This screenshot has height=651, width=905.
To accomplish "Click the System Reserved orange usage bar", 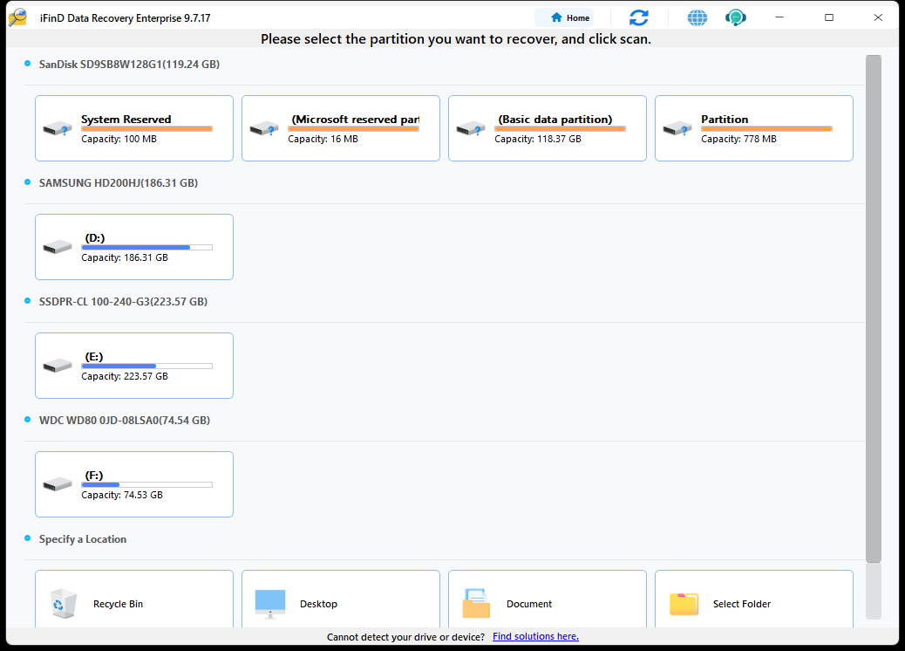I will coord(147,129).
